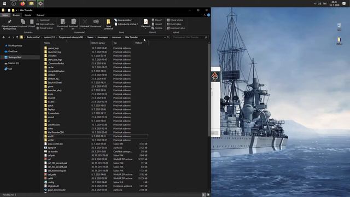Switch to large icons view in status bar
The height and width of the screenshot is (197, 350).
(208, 195)
